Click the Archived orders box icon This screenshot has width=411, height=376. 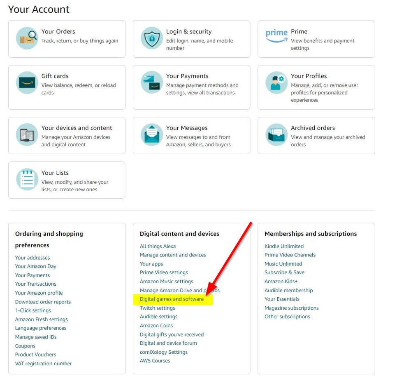coord(276,134)
